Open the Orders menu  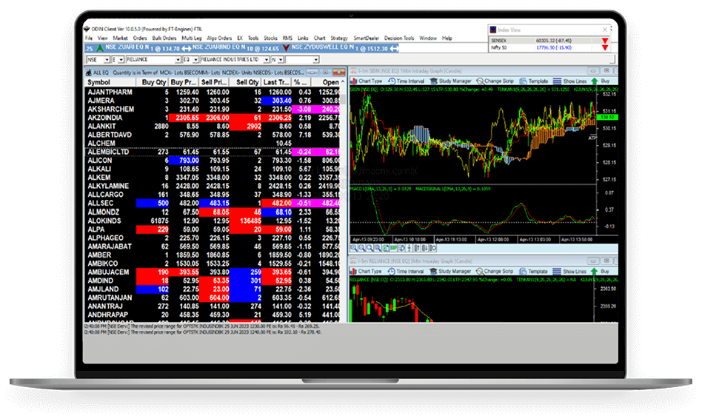coord(140,38)
